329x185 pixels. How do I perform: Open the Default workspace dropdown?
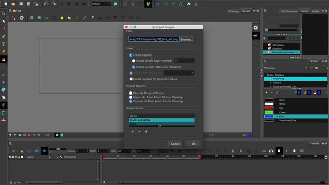[101, 4]
